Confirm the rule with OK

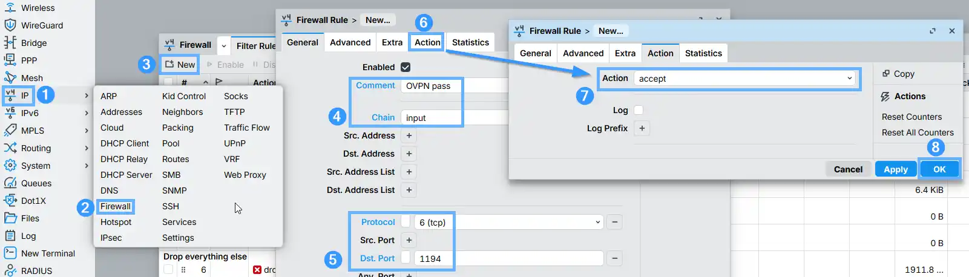[939, 169]
